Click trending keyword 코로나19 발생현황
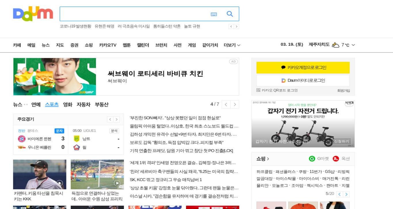The image size is (393, 209). tap(75, 26)
